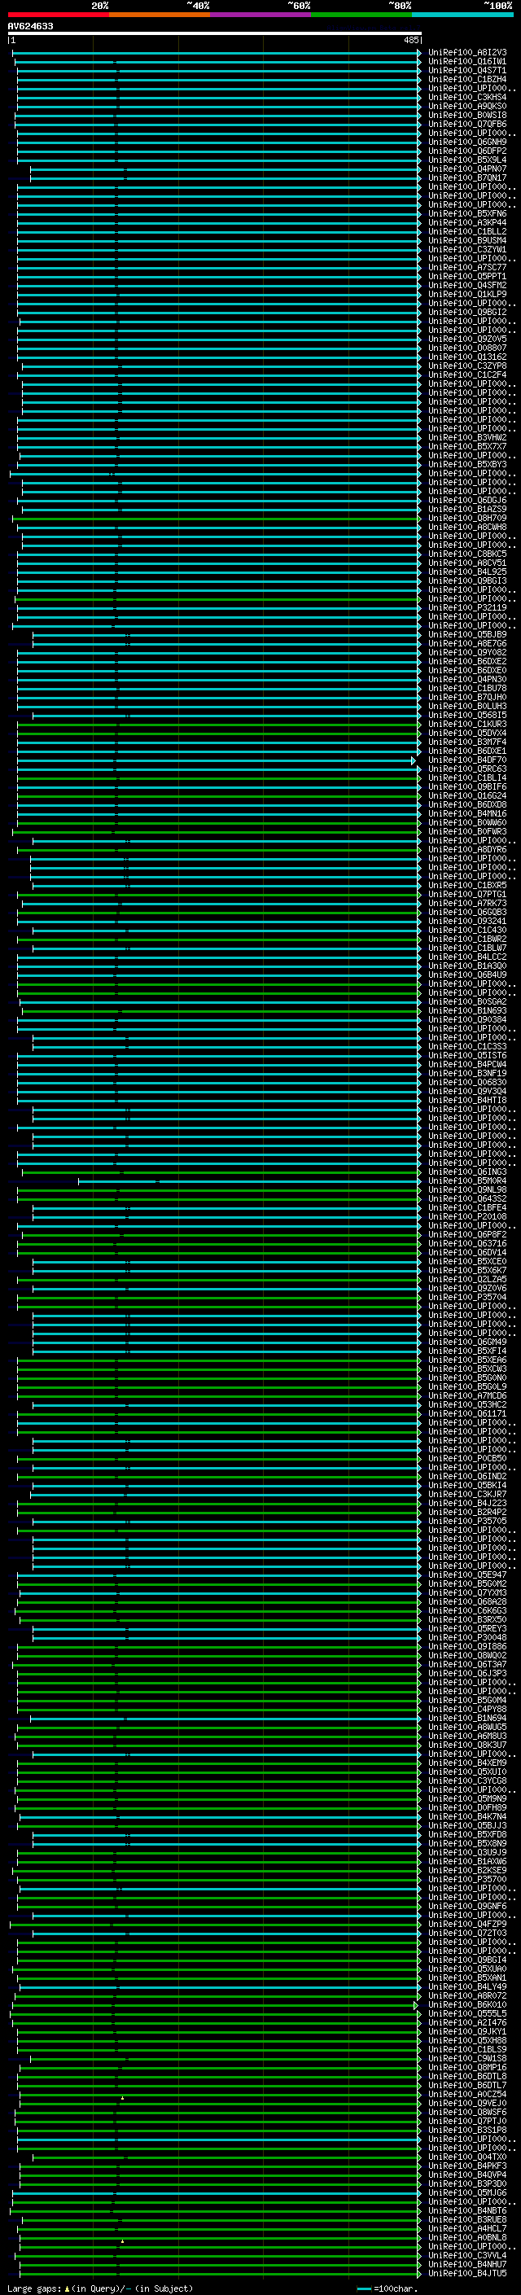Viewport: 521px width, 2295px height.
Task: Select the UniRef100_Q6P8F2 label
Action: (x=467, y=1234)
